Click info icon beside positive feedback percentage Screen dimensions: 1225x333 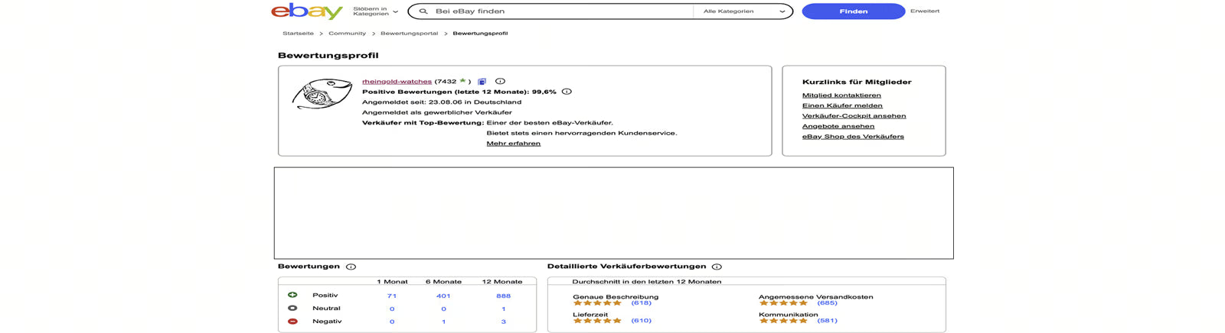click(x=567, y=92)
